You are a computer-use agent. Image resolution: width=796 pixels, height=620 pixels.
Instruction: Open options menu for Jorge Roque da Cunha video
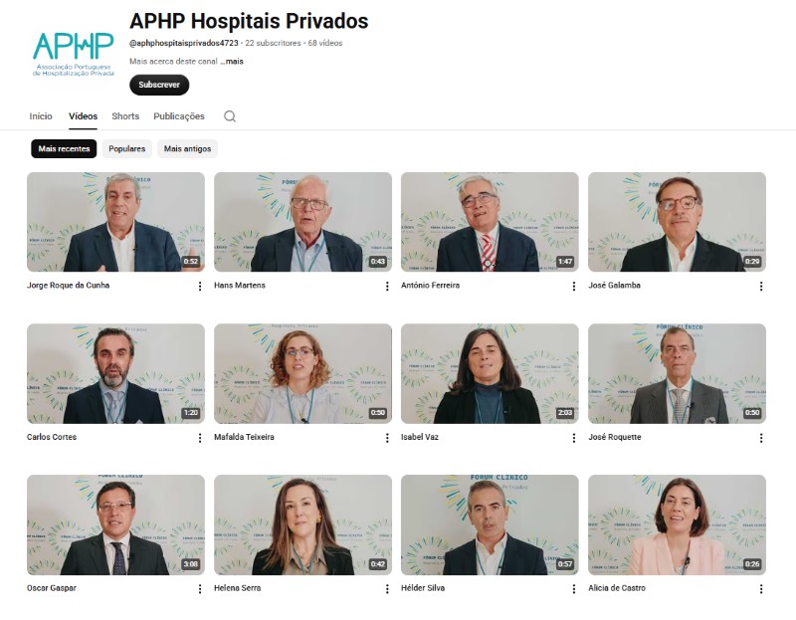(x=200, y=287)
